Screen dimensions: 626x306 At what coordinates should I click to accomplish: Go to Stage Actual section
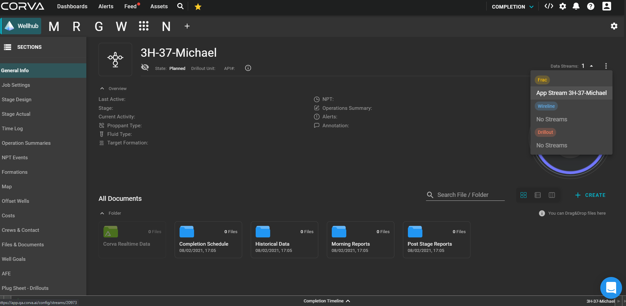point(43,114)
